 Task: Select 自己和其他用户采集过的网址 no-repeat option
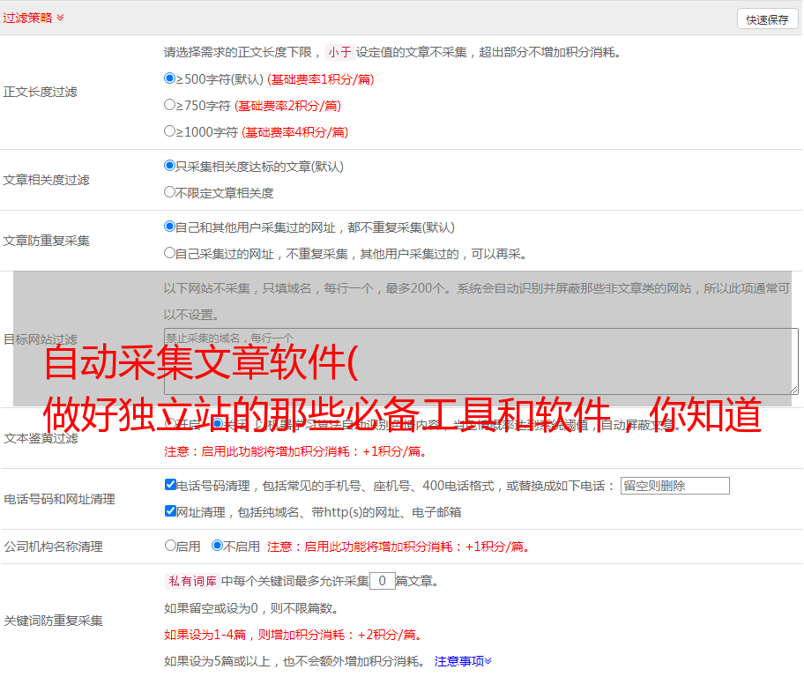click(170, 227)
